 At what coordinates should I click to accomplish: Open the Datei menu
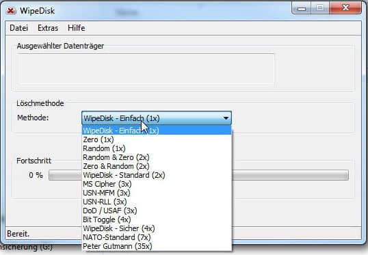point(18,28)
